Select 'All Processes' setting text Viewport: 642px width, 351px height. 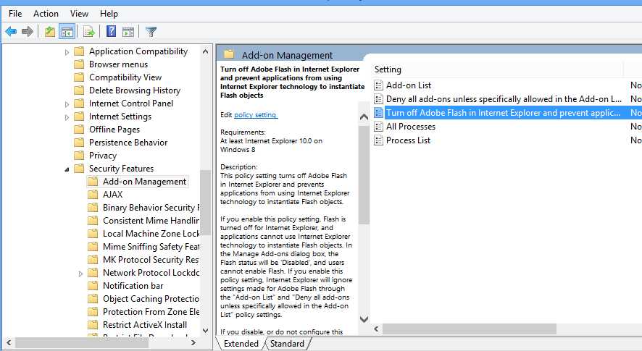(411, 127)
